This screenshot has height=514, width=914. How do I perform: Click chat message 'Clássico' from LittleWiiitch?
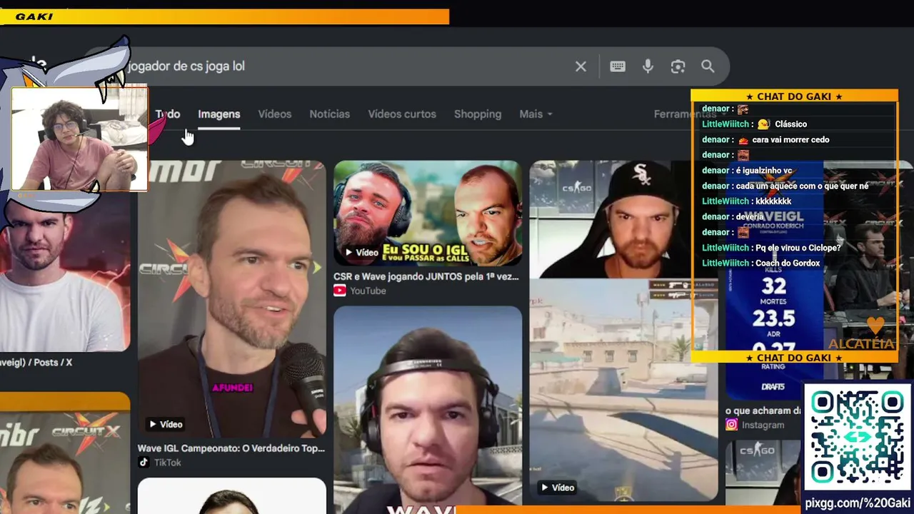pos(790,124)
